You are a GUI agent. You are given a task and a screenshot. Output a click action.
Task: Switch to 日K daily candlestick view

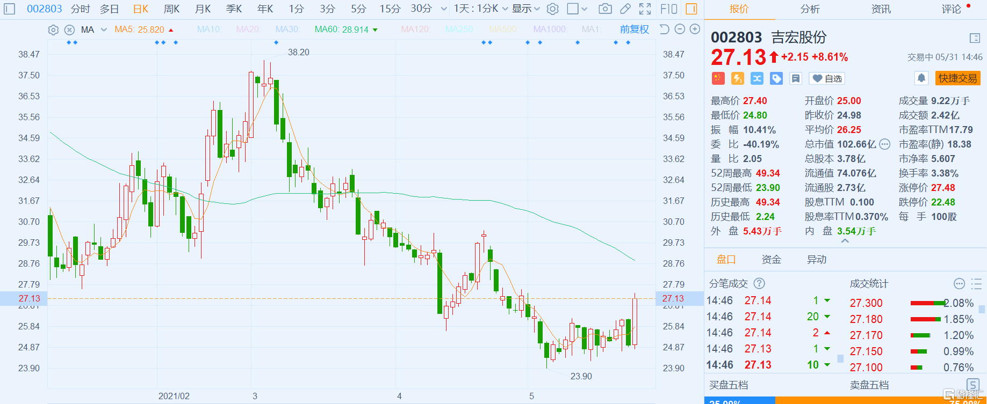coord(140,9)
